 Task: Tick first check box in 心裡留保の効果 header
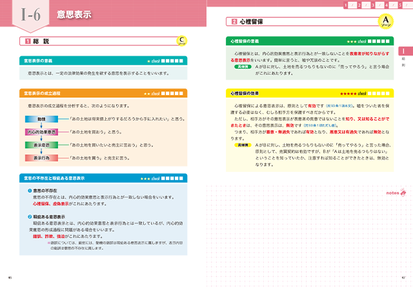pos(370,94)
